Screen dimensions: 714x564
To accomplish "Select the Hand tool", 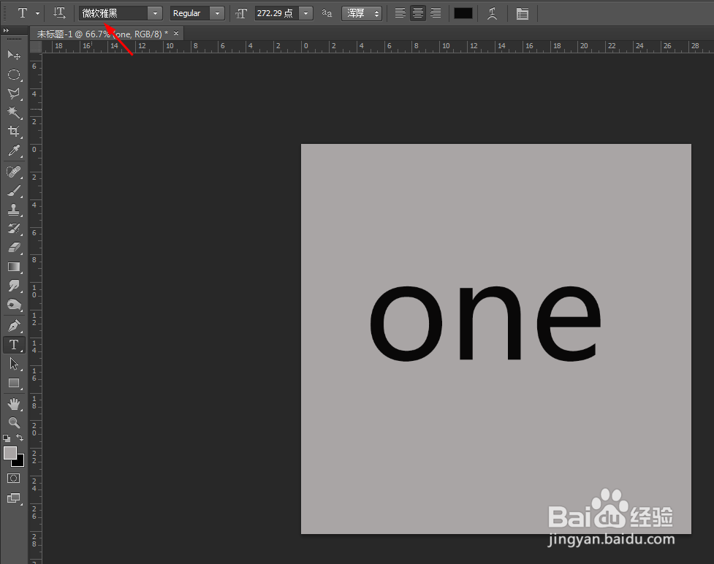I will 14,404.
